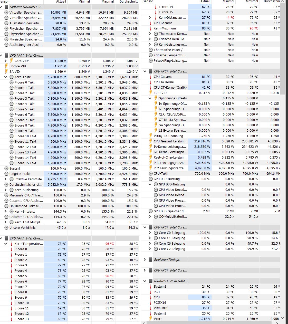Click the clock icon beside Ring/LLC Takt
Screen dimensions: 288x324
(x=6, y=174)
